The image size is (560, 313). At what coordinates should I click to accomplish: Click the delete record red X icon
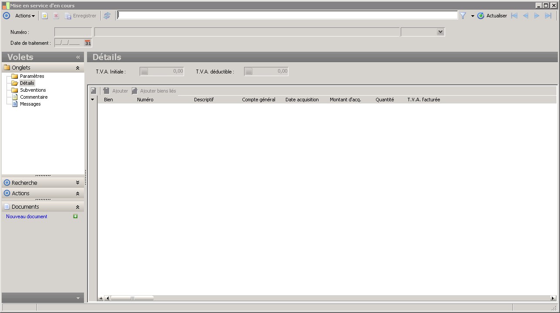[x=56, y=16]
